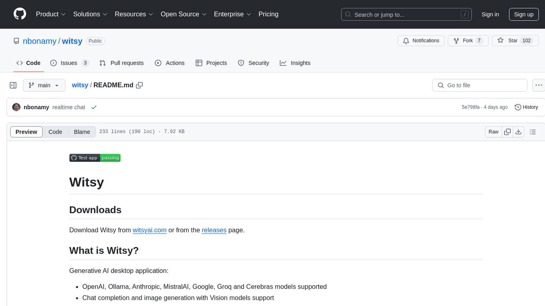This screenshot has width=545, height=306.
Task: Sign in to GitHub
Action: (x=490, y=14)
